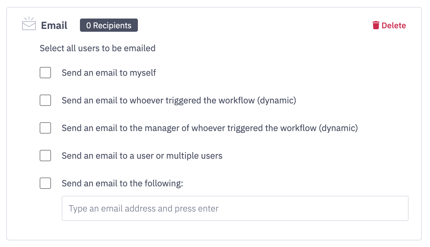This screenshot has height=247, width=430.
Task: Tick checkbox for whoever triggered the workflow
Action: [45, 101]
